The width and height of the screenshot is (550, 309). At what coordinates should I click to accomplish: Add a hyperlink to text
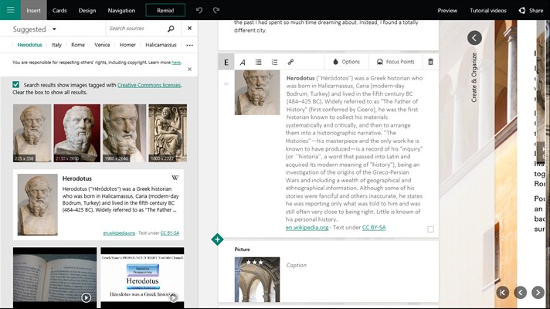[x=290, y=62]
